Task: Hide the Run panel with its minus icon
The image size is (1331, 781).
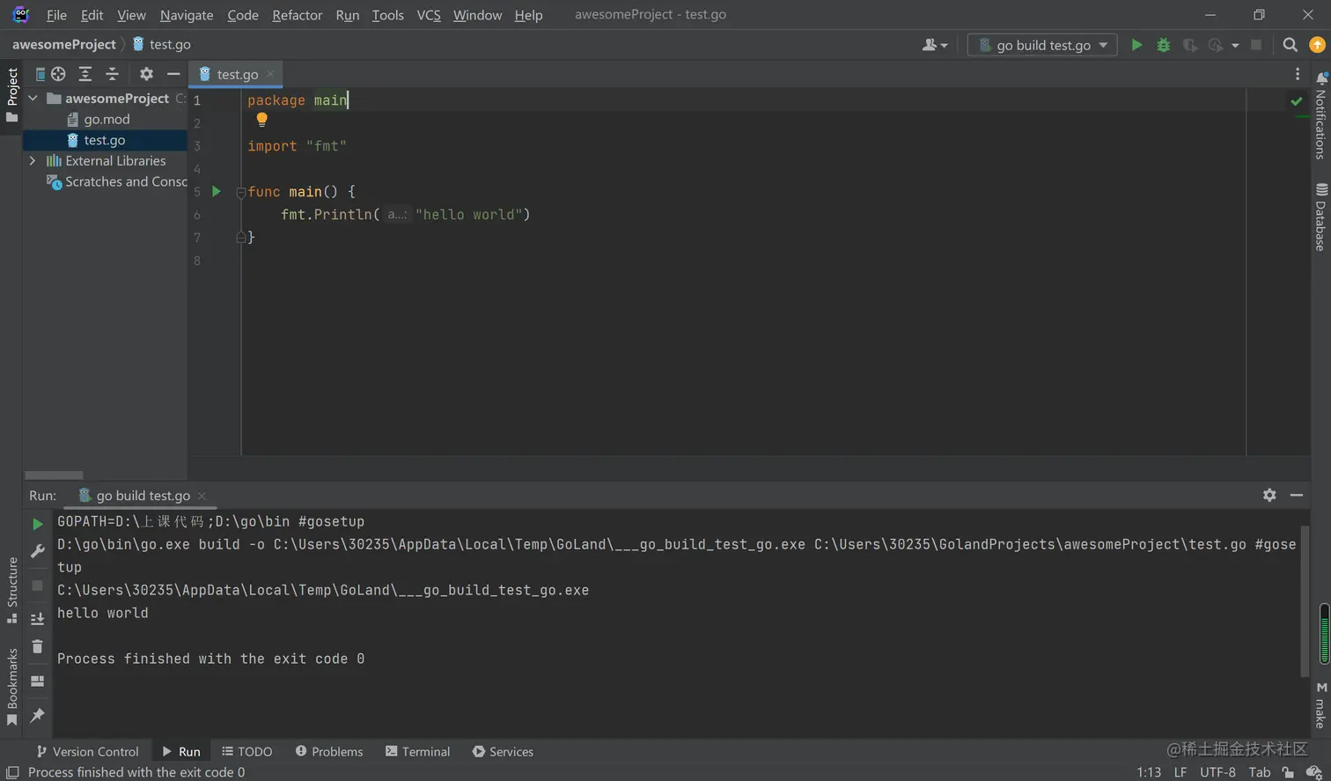Action: point(1297,495)
